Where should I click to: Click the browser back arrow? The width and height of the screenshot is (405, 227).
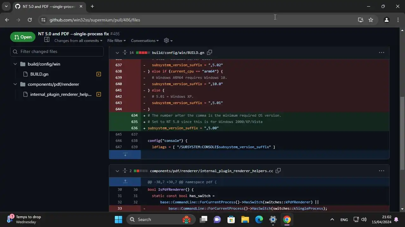[7, 20]
